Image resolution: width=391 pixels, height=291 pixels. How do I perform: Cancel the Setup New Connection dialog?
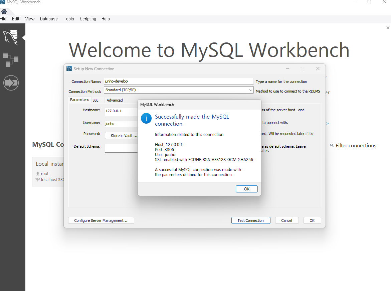point(287,220)
